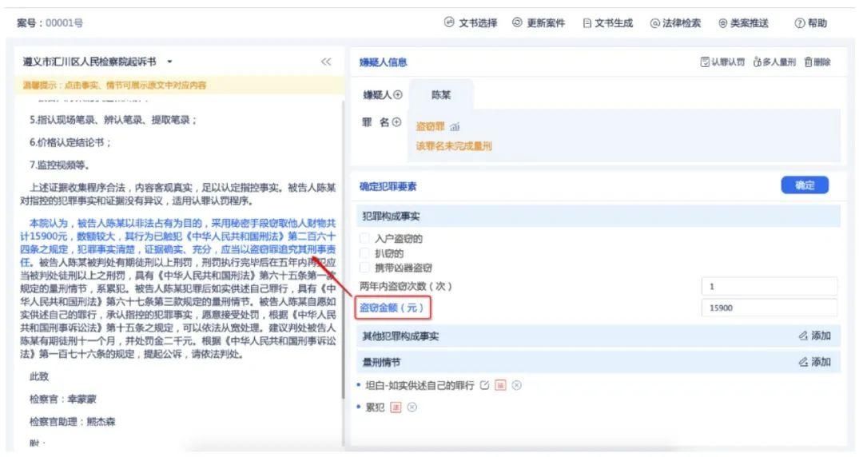Click the 确定犯罪要素 section heading
863x457 pixels.
[x=388, y=187]
